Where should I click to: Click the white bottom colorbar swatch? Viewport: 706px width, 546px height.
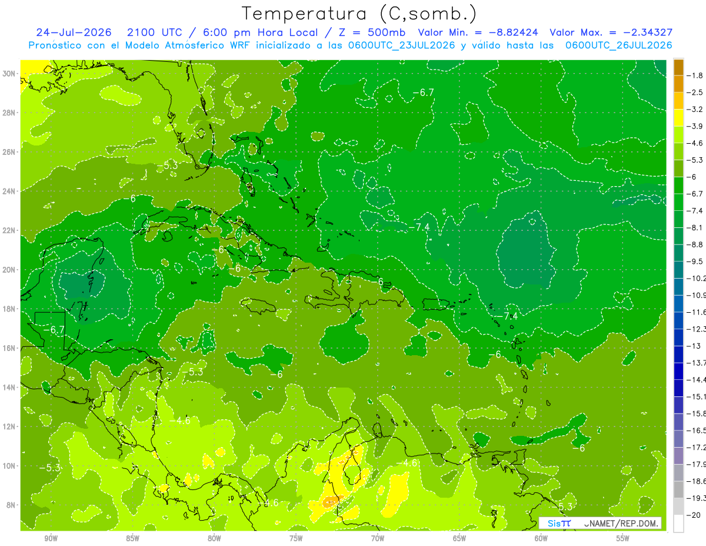pyautogui.click(x=678, y=524)
